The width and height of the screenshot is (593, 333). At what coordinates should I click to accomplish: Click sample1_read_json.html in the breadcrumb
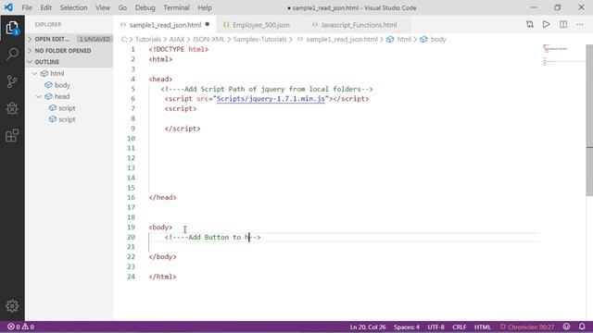click(342, 39)
